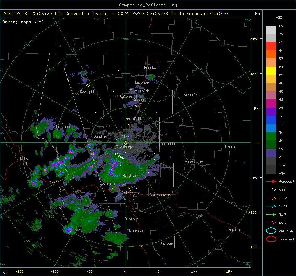Click the Stettler city label
This screenshot has width=296, height=276.
click(192, 95)
